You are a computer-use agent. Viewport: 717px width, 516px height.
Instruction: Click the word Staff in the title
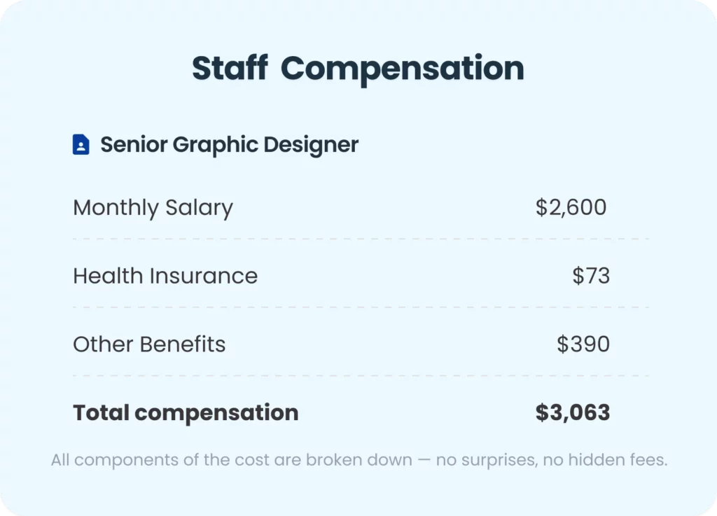230,69
